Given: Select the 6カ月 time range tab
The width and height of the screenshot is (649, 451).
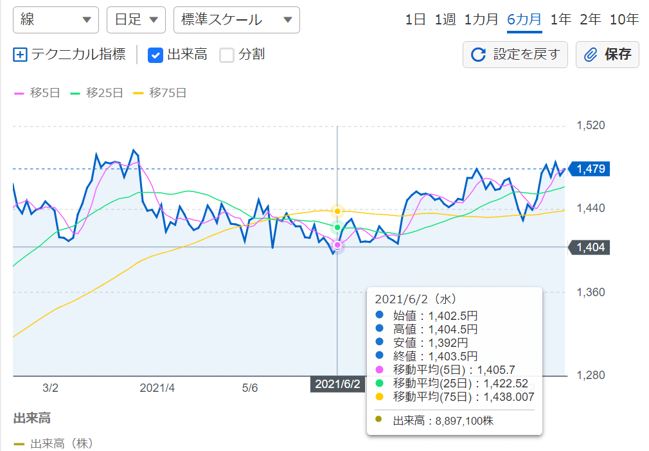Looking at the screenshot, I should (524, 19).
